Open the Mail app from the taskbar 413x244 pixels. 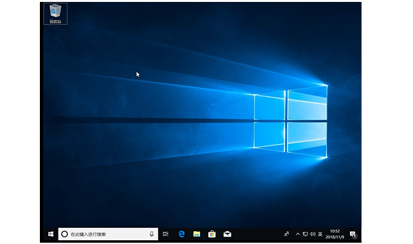click(x=227, y=234)
